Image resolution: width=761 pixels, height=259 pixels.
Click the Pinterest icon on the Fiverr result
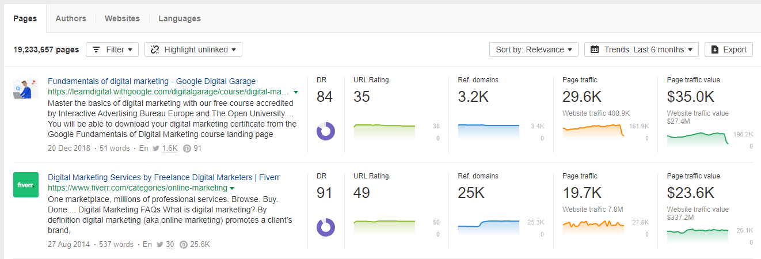click(x=184, y=245)
